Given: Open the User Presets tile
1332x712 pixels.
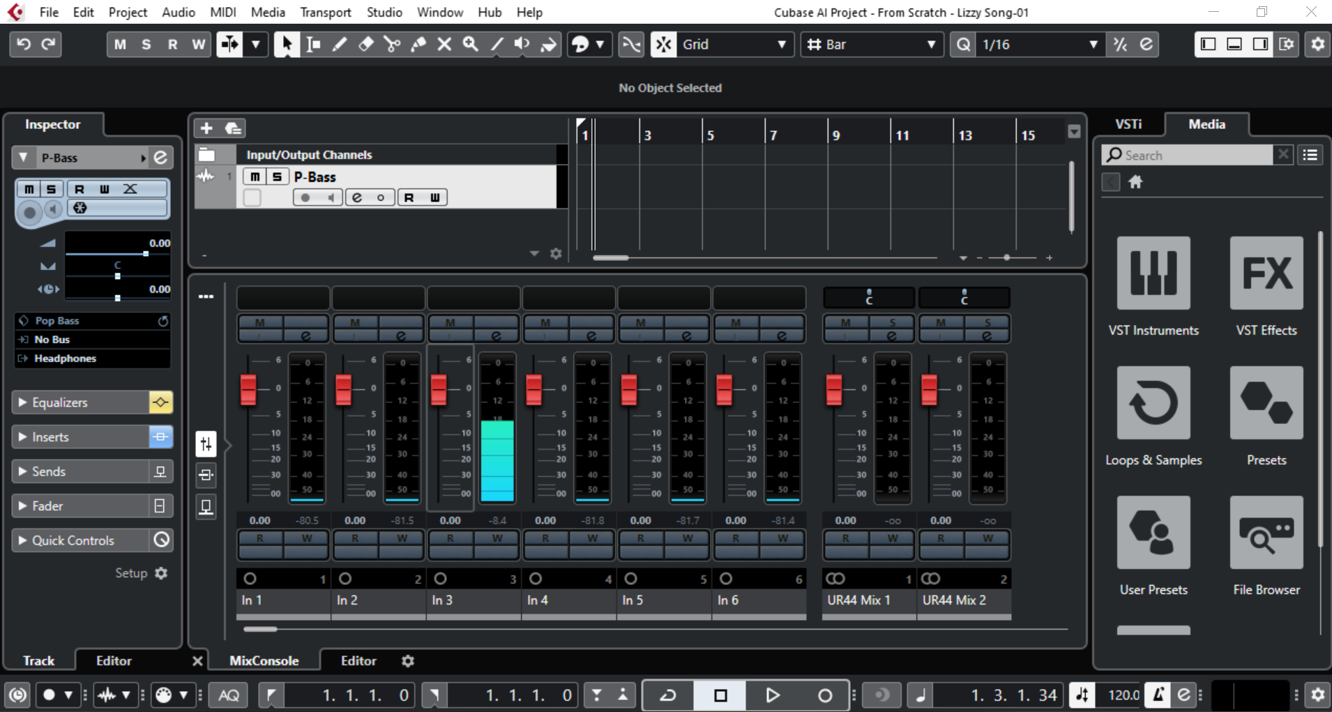Looking at the screenshot, I should [1153, 532].
